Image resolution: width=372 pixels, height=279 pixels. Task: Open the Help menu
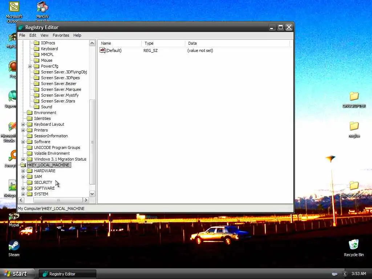77,35
